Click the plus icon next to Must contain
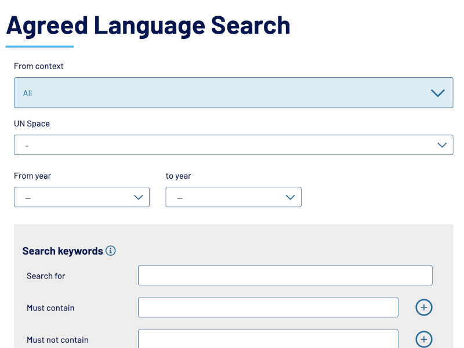464x348 pixels. [424, 307]
